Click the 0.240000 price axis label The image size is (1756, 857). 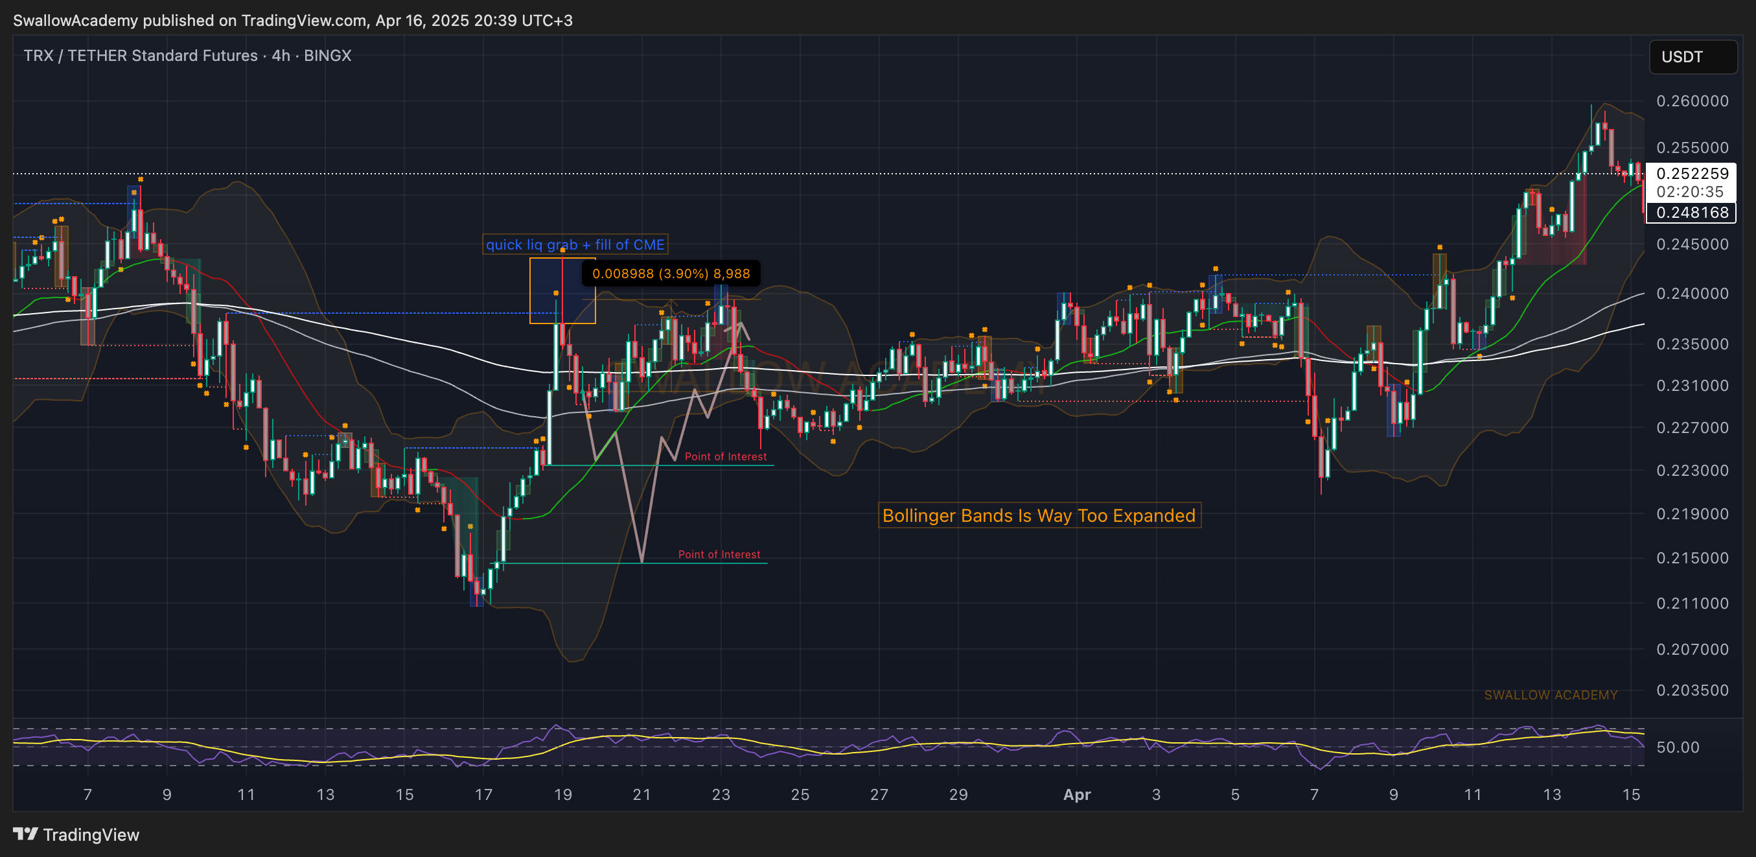(1692, 293)
